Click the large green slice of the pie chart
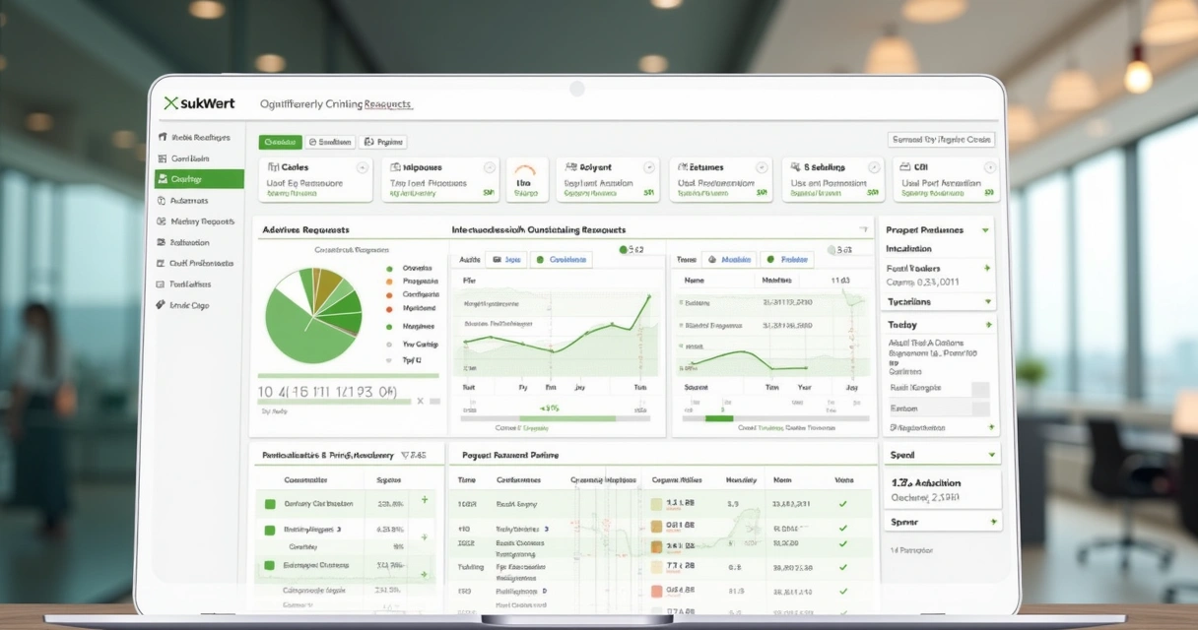 click(298, 333)
